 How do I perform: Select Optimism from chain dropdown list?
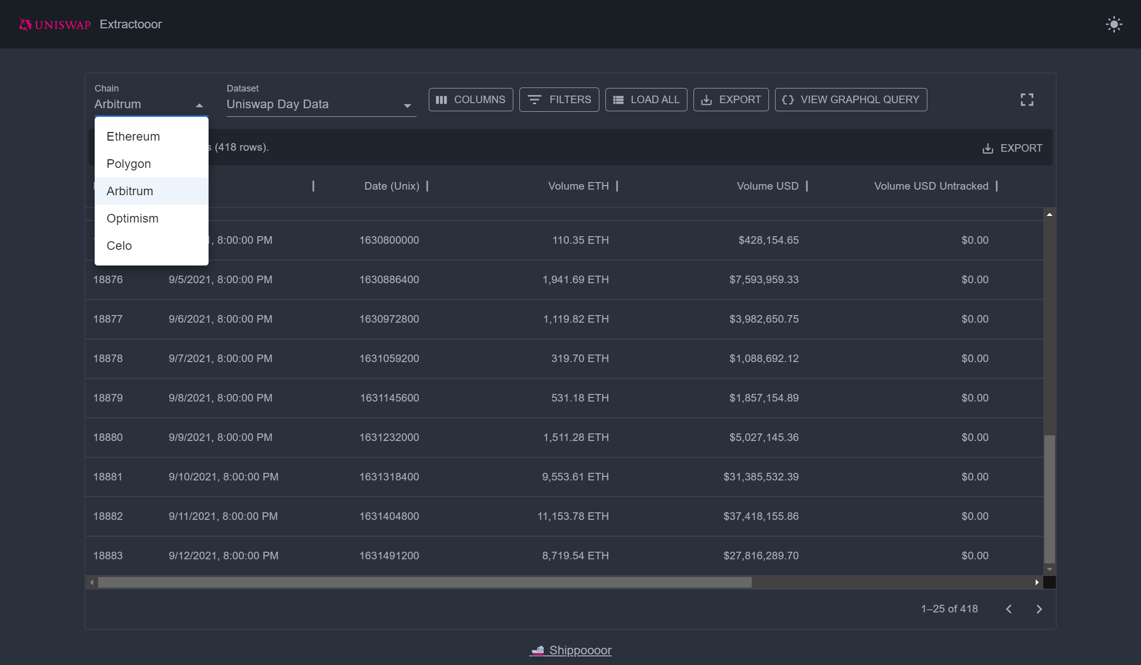tap(132, 218)
